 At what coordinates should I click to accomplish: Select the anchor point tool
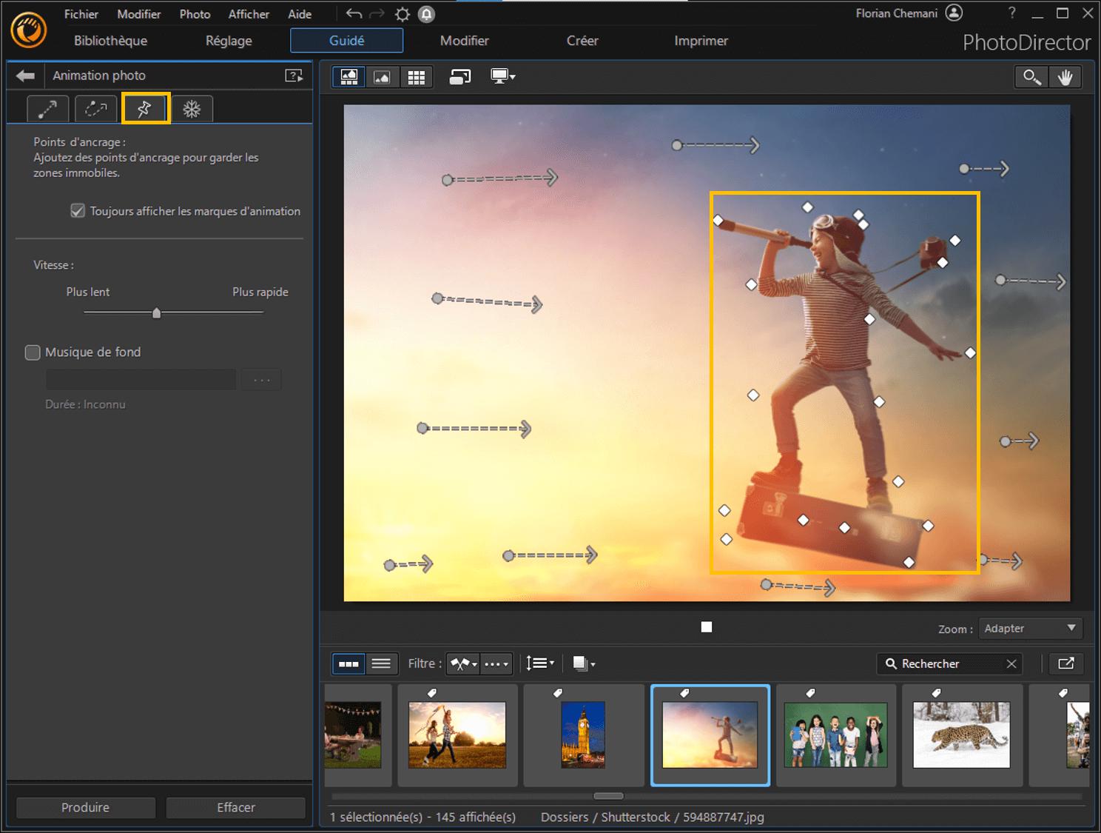tap(145, 108)
